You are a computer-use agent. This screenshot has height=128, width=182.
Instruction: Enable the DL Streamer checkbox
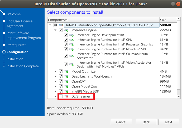point(61,96)
